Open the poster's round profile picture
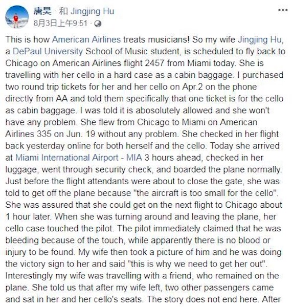Viewport: 293px width, 307px height. coord(17,17)
